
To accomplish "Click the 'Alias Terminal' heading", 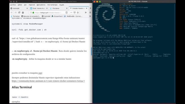I will click(x=22, y=87).
